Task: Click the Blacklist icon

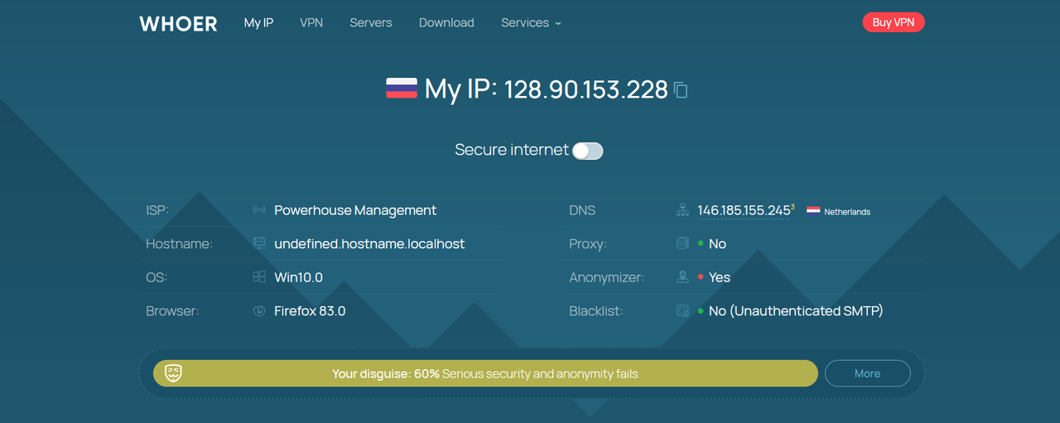Action: 682,311
